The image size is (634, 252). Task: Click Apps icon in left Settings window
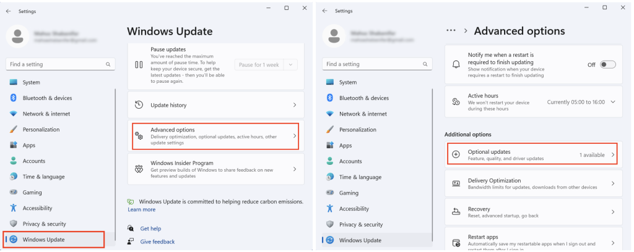[x=14, y=145]
